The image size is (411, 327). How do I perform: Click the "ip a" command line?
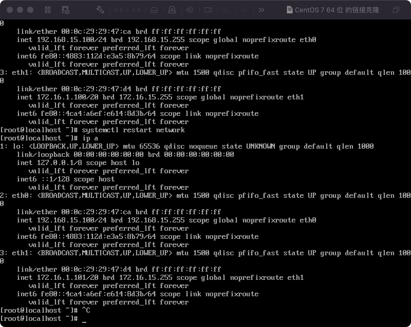(x=49, y=138)
